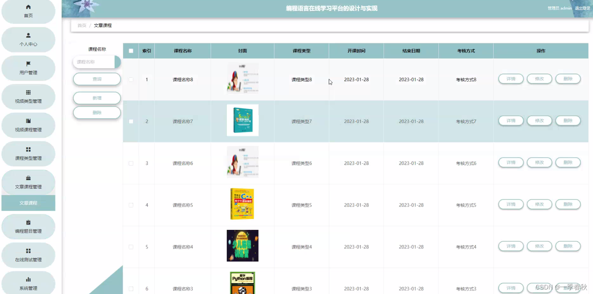Click 删除 for 课程名称8

coord(568,79)
